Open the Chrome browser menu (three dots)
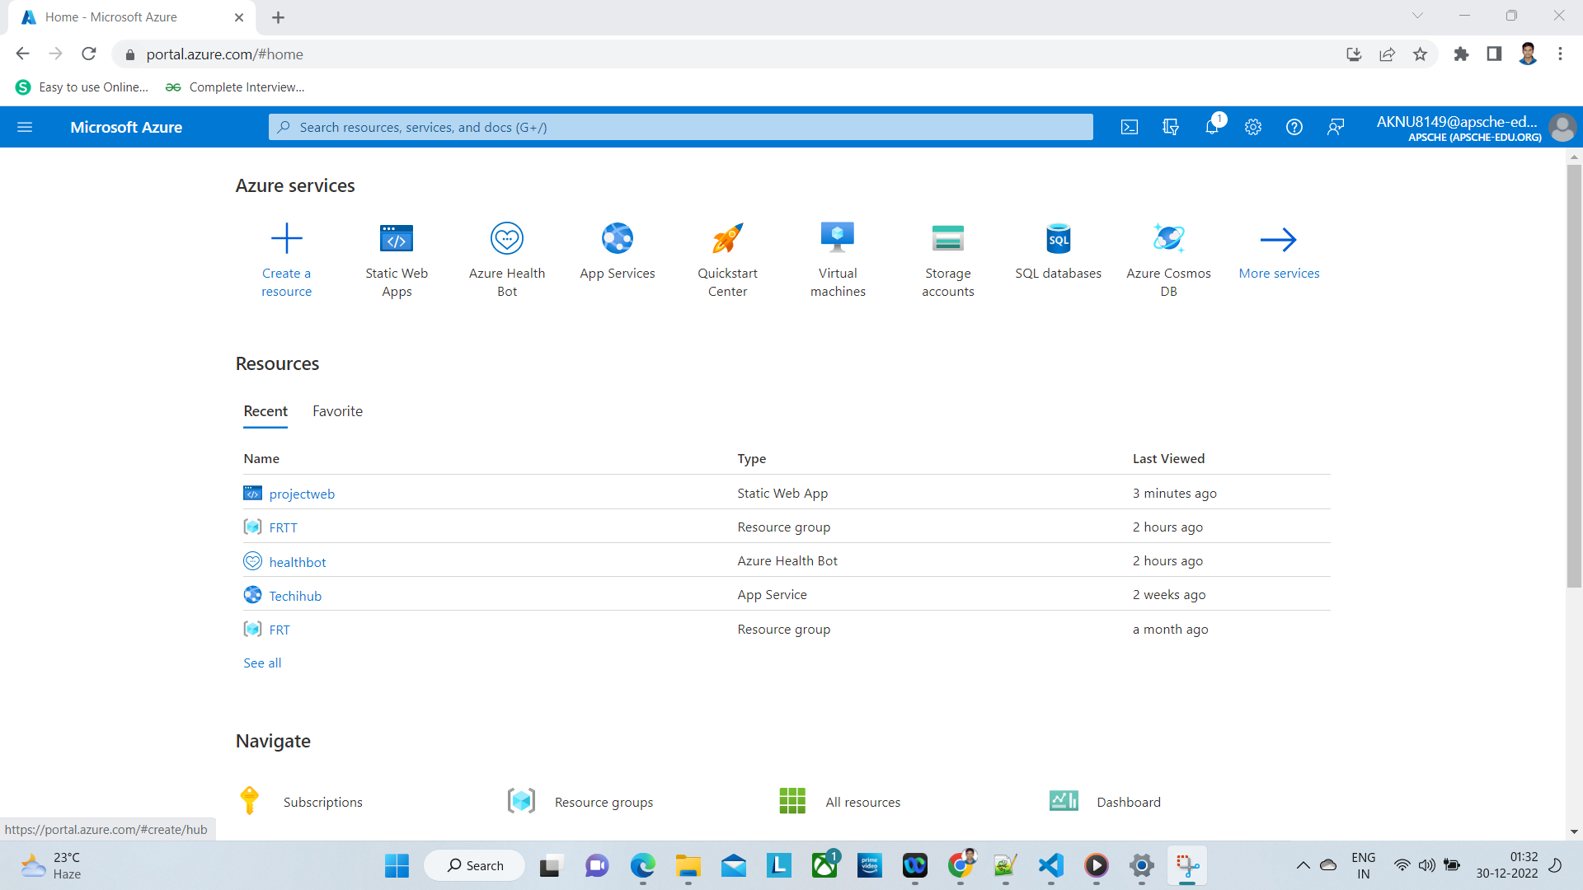 pos(1560,54)
